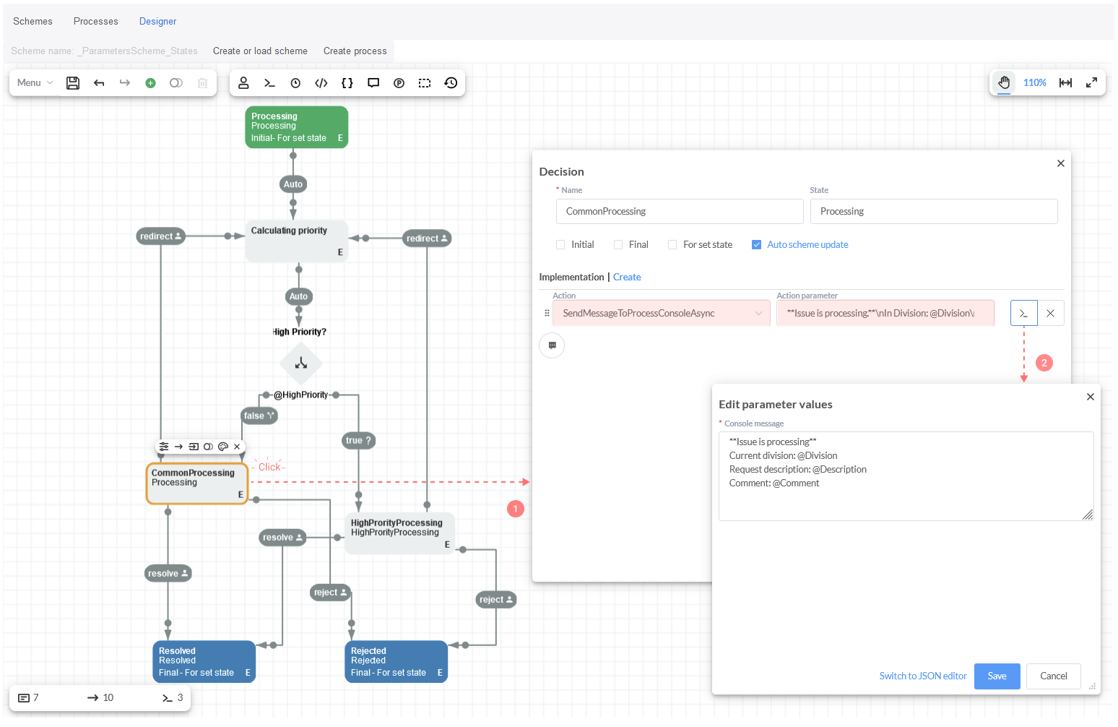Tick the For set state checkbox
1118x727 pixels.
click(672, 245)
